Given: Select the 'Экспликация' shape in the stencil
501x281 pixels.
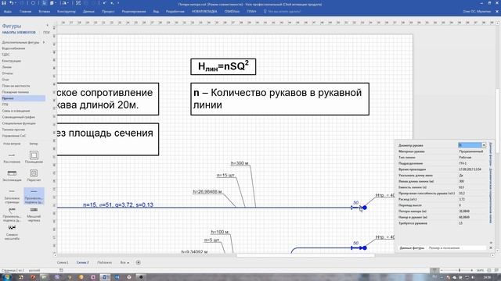Looking at the screenshot, I should 12,176.
